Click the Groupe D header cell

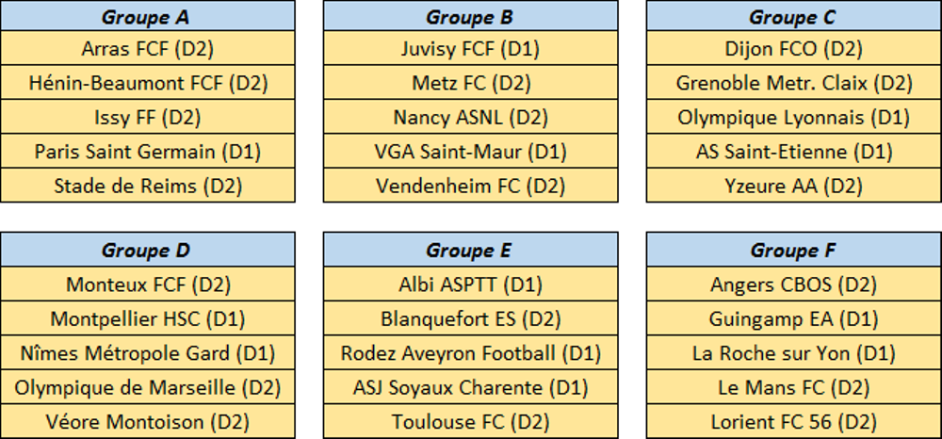(x=147, y=250)
